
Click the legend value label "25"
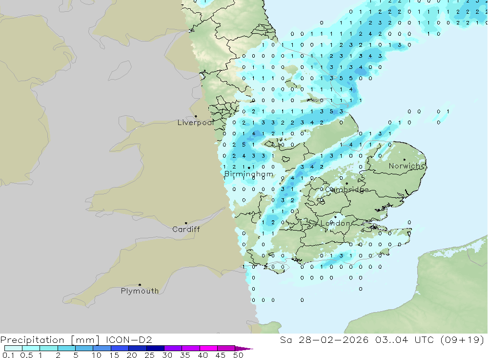point(149,355)
